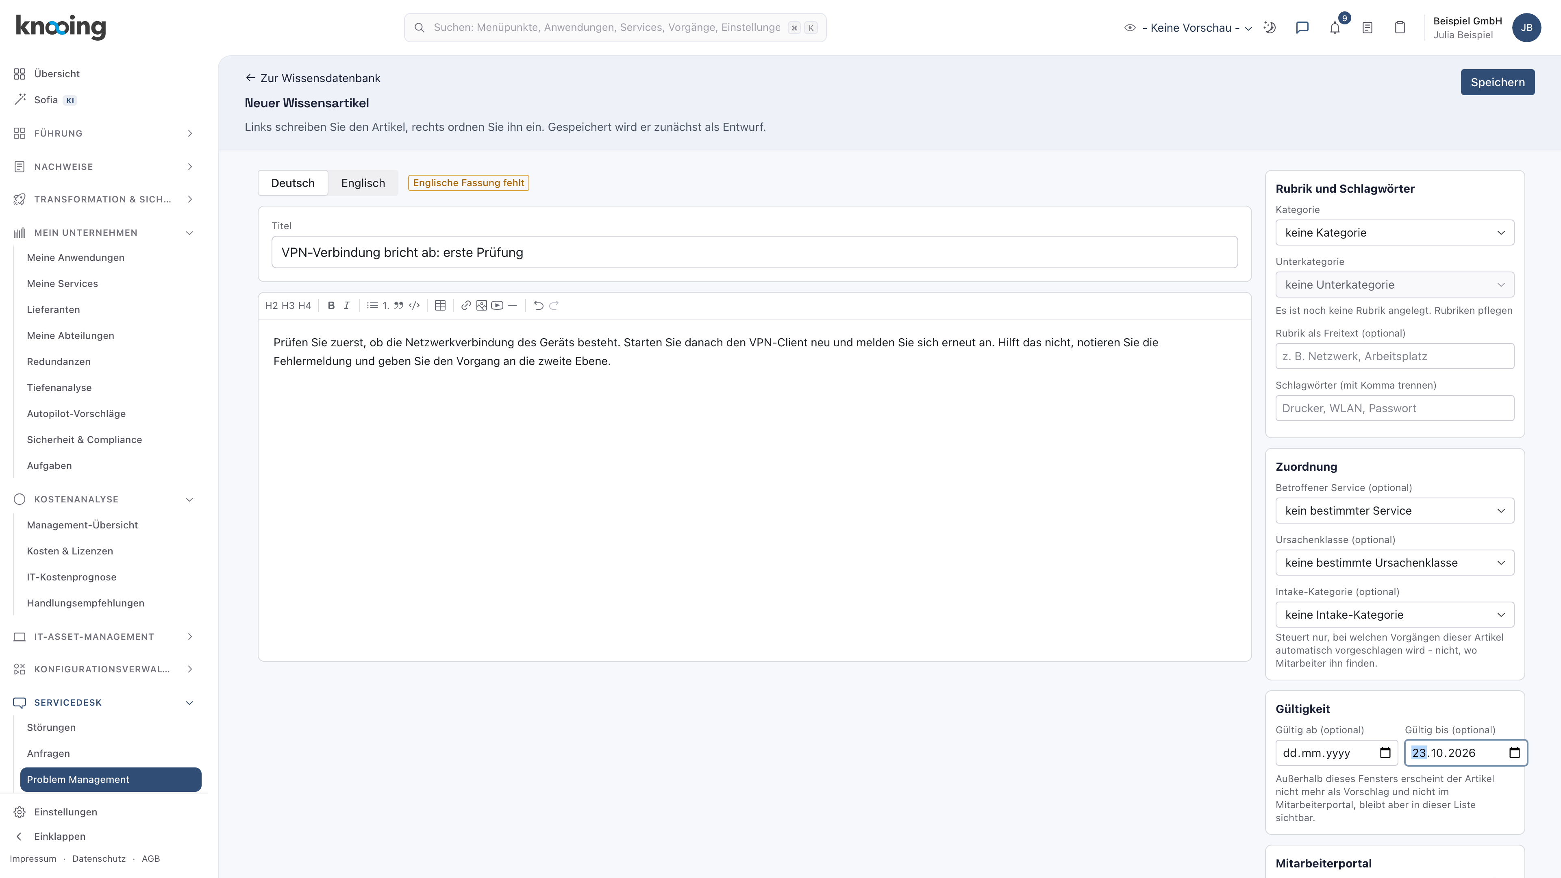The height and width of the screenshot is (878, 1561).
Task: Open the Betroffener Service dropdown
Action: (1394, 511)
